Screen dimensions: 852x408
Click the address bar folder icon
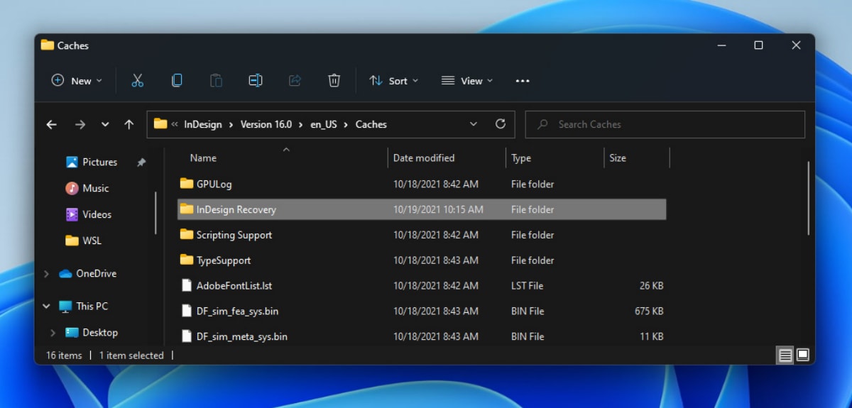click(x=160, y=124)
